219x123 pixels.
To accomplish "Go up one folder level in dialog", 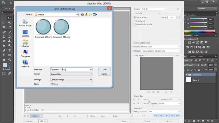I will pyautogui.click(x=86, y=14).
